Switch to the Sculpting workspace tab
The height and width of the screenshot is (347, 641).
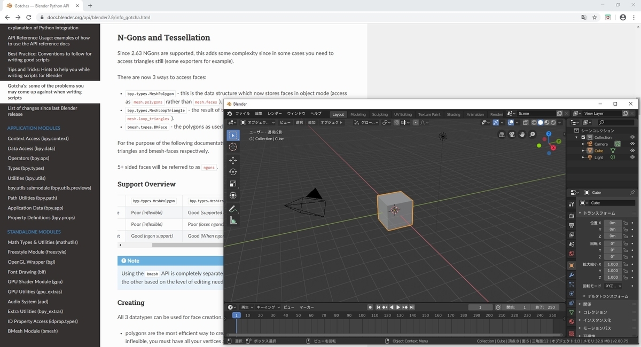coord(380,114)
